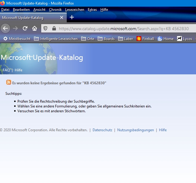
Task: Open the Fireball bookmark
Action: 145,39
